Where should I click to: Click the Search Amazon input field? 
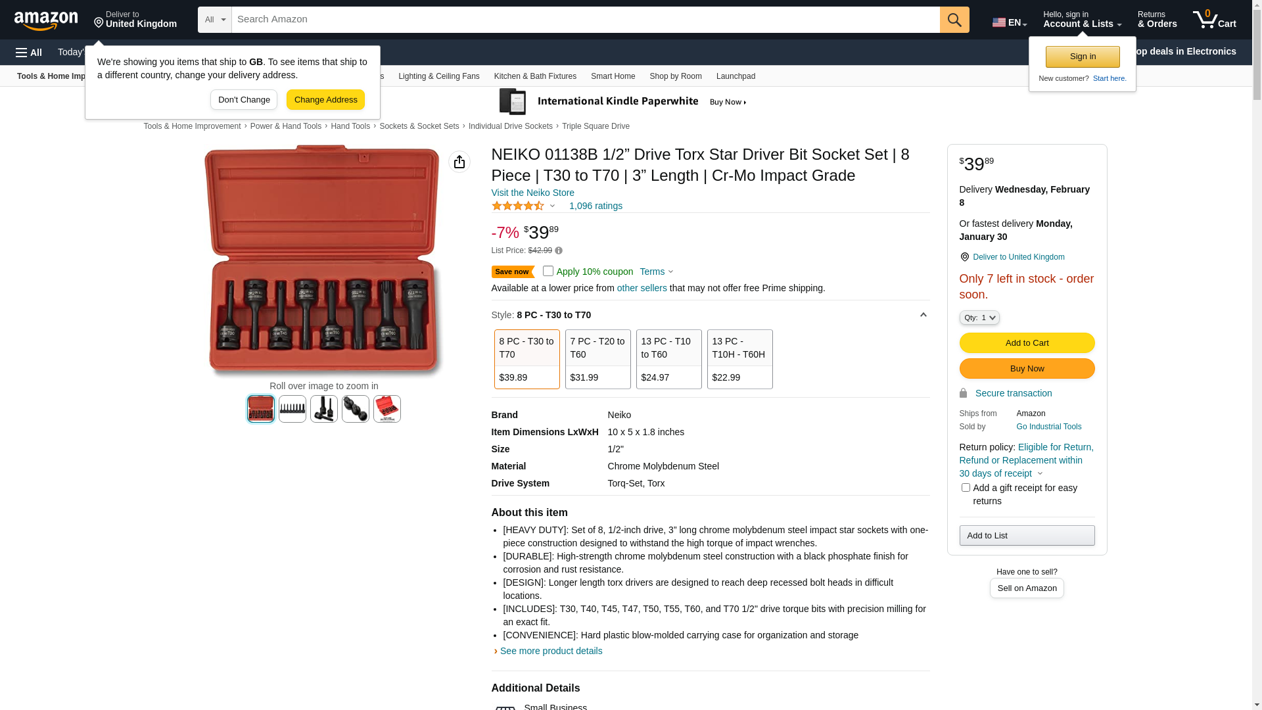pyautogui.click(x=585, y=20)
